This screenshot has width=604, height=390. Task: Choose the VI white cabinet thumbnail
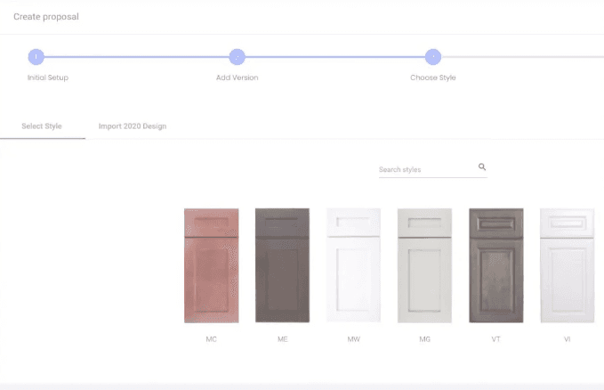(567, 265)
